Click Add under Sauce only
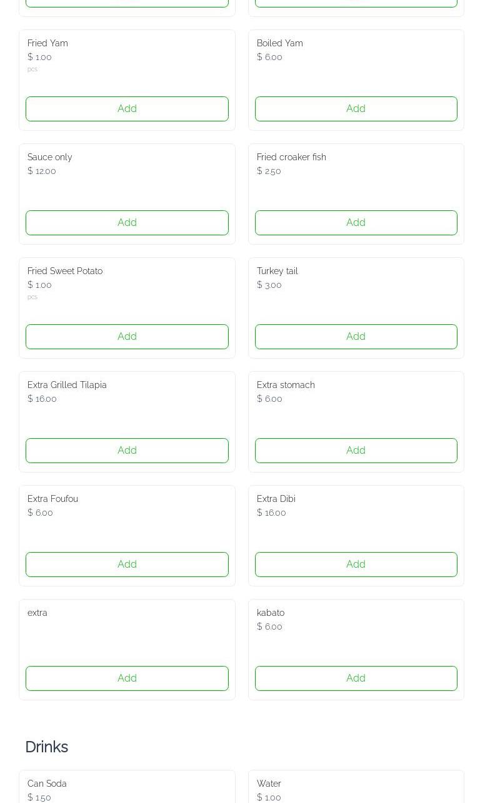Image resolution: width=480 pixels, height=803 pixels. pos(127,223)
